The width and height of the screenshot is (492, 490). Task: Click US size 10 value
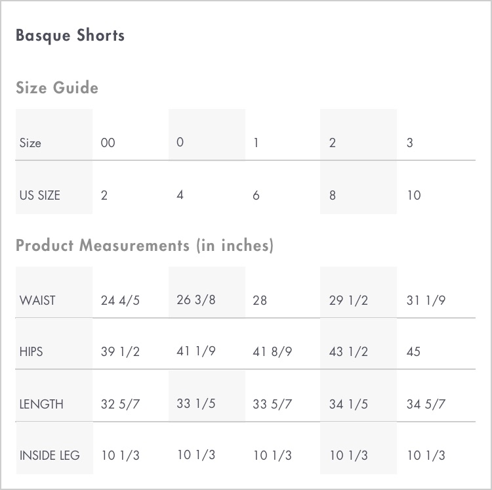pyautogui.click(x=413, y=195)
